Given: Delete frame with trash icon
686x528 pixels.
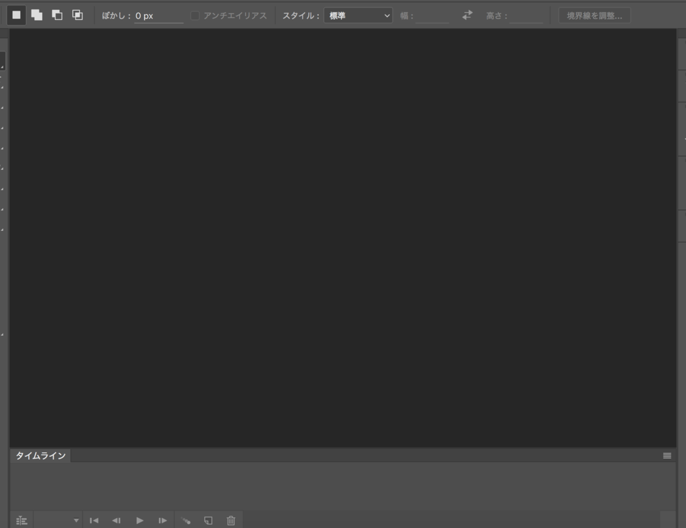Looking at the screenshot, I should click(x=231, y=520).
